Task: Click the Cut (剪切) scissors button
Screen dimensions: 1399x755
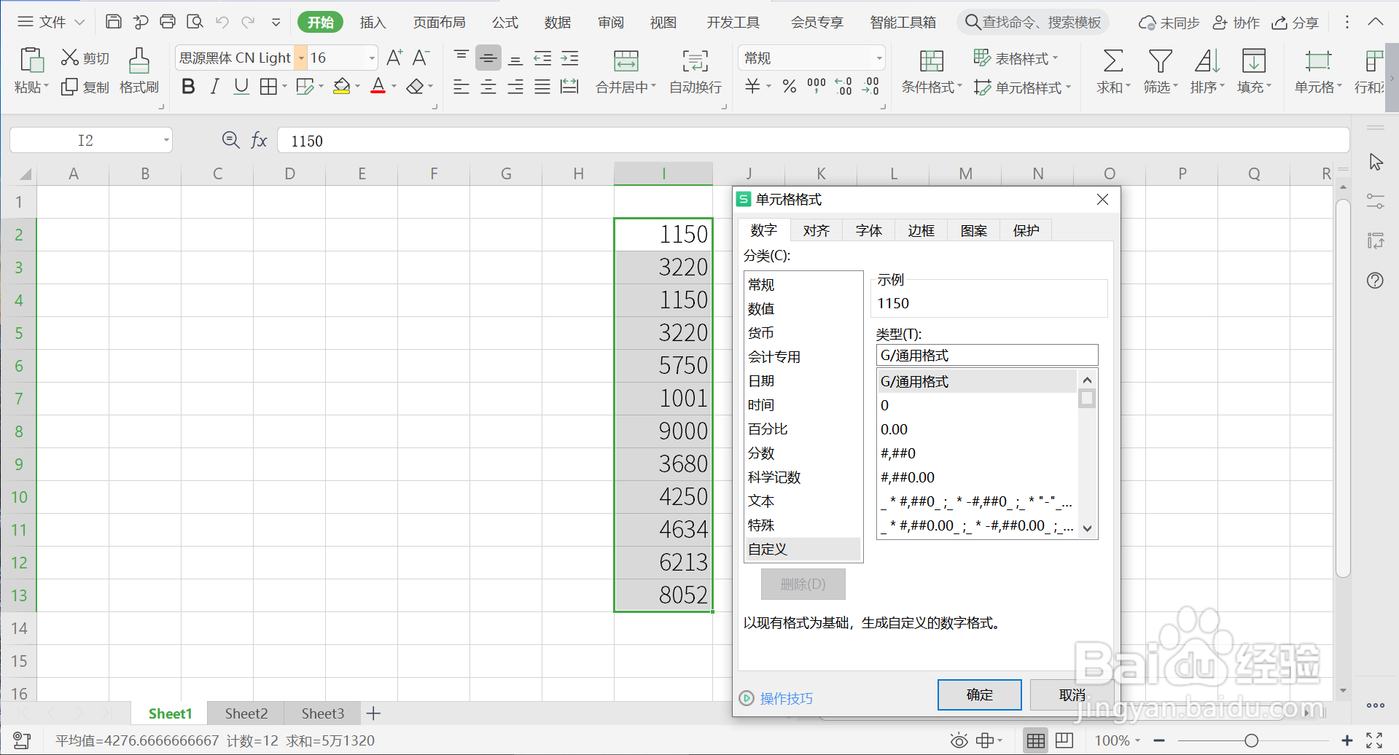Action: click(x=85, y=58)
